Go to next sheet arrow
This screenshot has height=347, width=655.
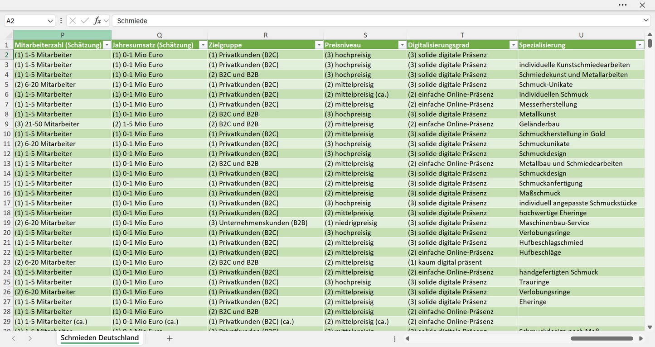(x=30, y=338)
